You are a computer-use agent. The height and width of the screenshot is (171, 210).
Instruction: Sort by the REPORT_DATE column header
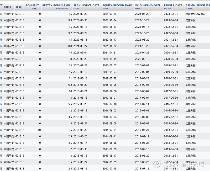(x=173, y=5)
